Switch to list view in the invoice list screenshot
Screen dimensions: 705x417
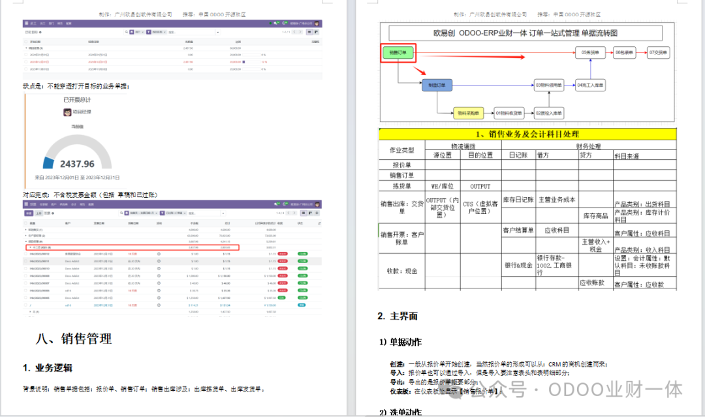[304, 213]
